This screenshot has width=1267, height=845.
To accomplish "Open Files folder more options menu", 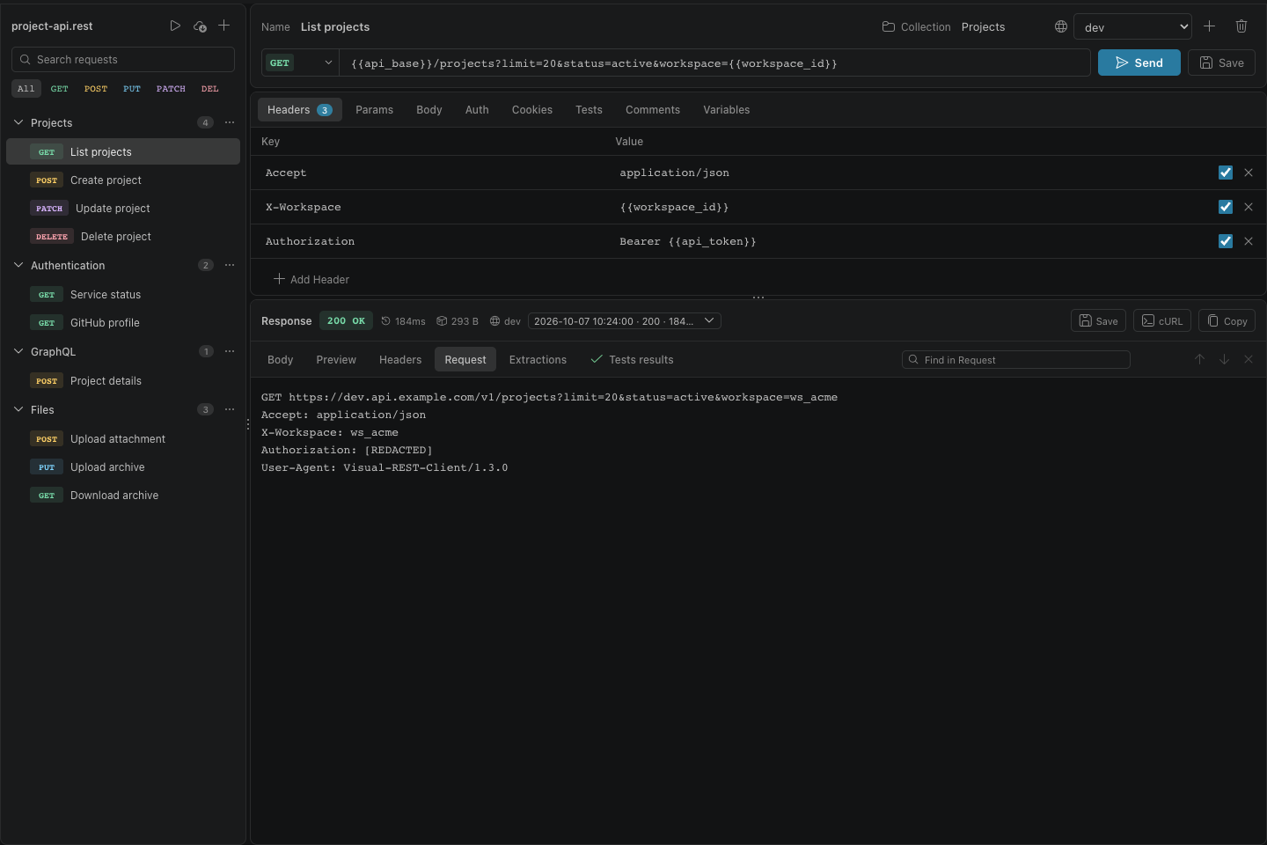I will pos(230,409).
